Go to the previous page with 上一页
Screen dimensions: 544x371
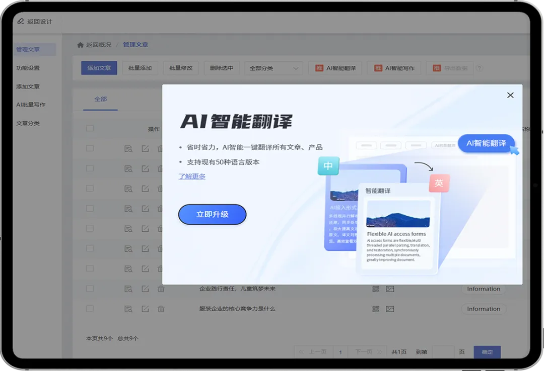[314, 352]
